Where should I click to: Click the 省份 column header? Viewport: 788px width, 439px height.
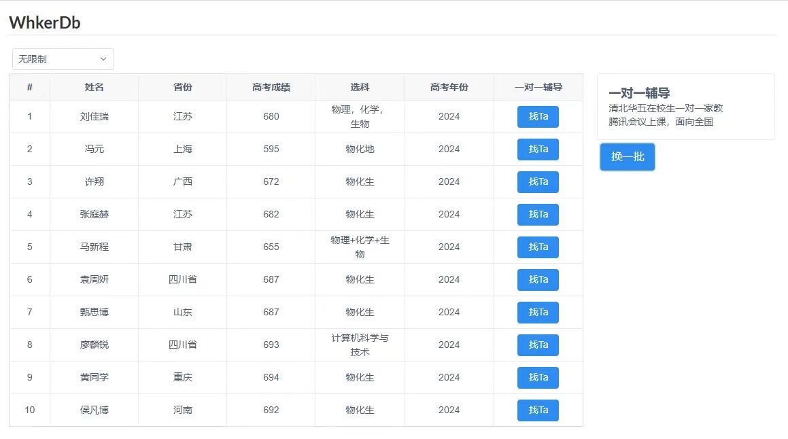point(183,87)
